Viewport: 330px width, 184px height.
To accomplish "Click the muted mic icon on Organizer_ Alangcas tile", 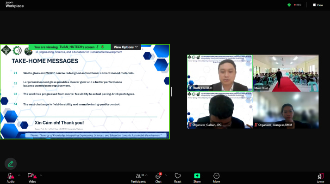I will pos(256,125).
